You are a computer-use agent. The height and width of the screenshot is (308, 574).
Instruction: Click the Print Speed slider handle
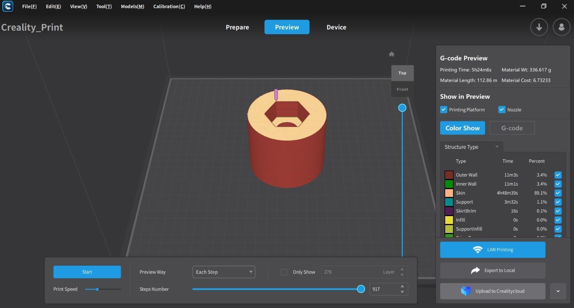point(97,289)
